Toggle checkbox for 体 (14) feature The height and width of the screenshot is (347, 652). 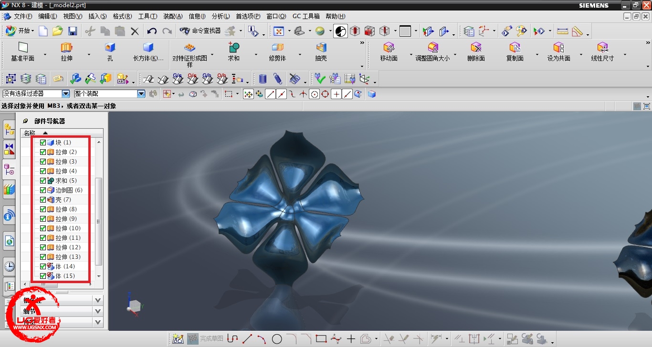43,266
